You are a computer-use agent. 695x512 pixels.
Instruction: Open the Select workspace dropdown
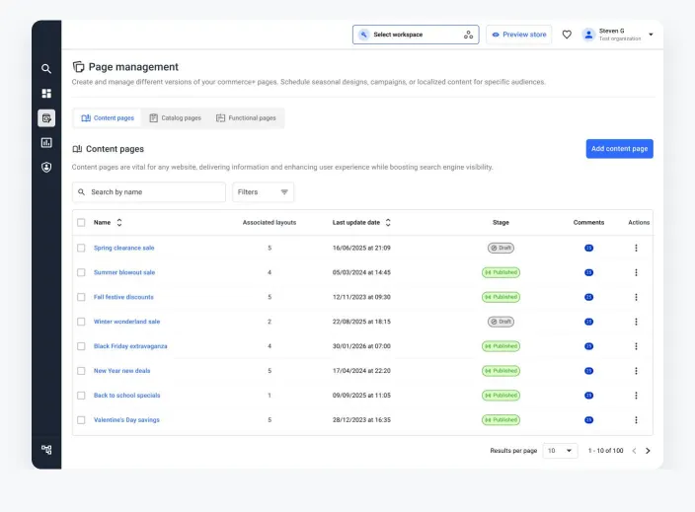tap(416, 35)
